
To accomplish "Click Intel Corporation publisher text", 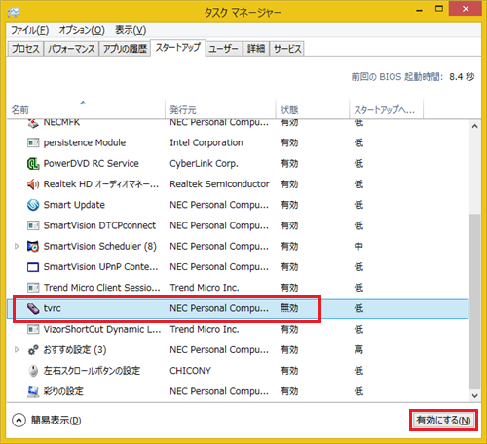I will pyautogui.click(x=206, y=142).
